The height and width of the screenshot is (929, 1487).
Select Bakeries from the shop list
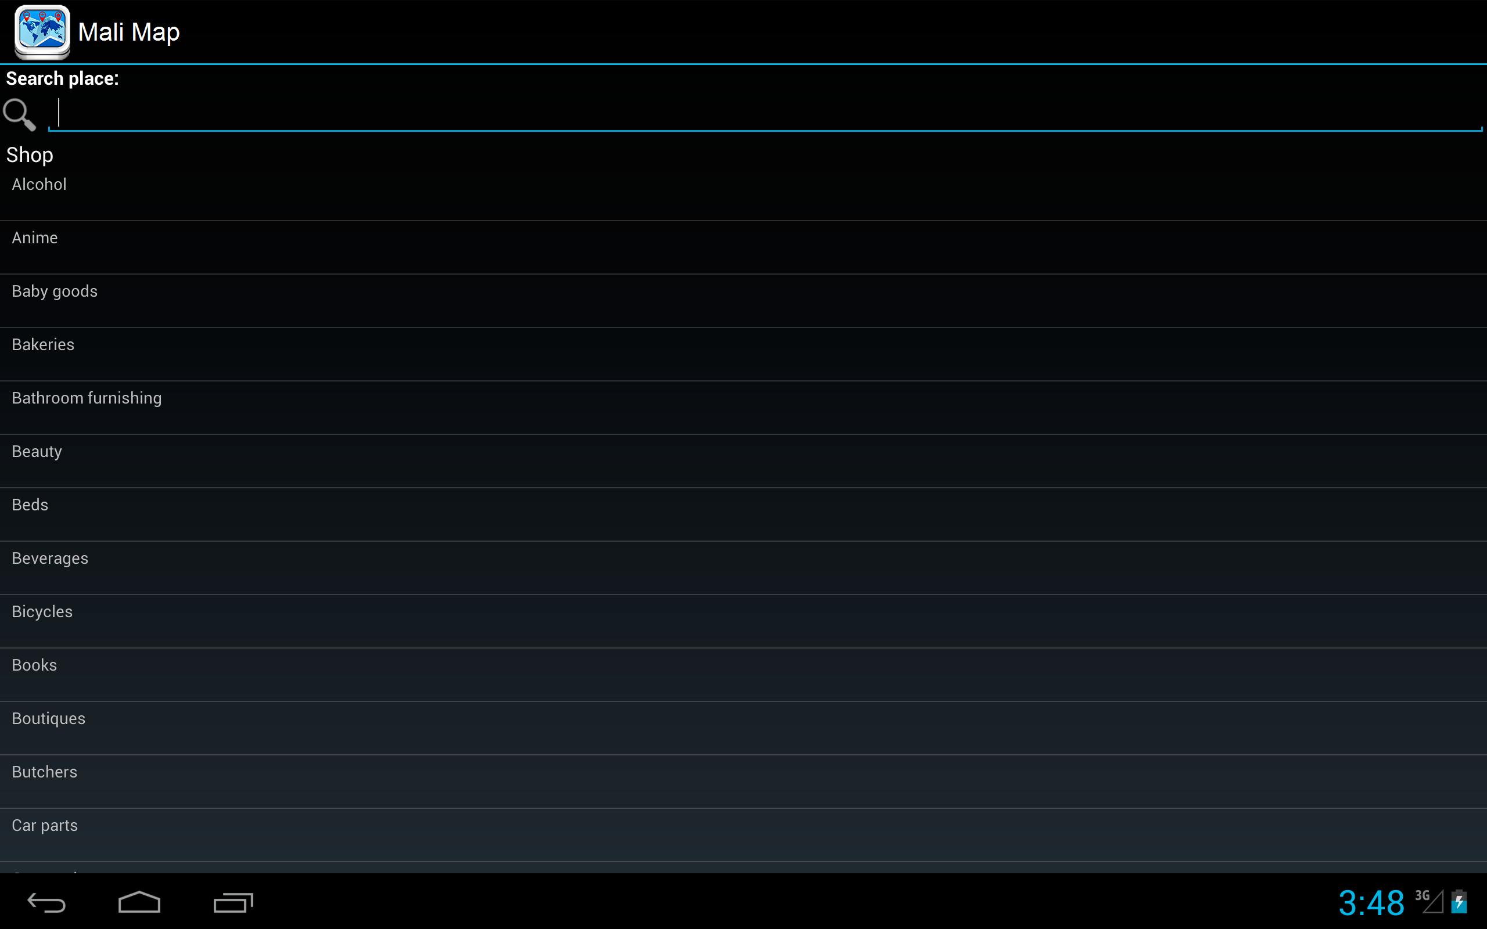point(743,355)
